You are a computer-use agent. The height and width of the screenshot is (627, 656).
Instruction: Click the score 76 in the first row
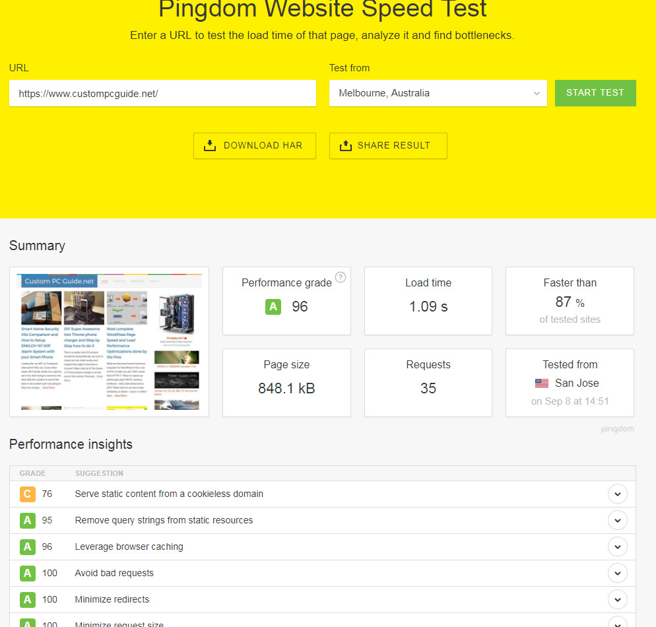coord(47,494)
